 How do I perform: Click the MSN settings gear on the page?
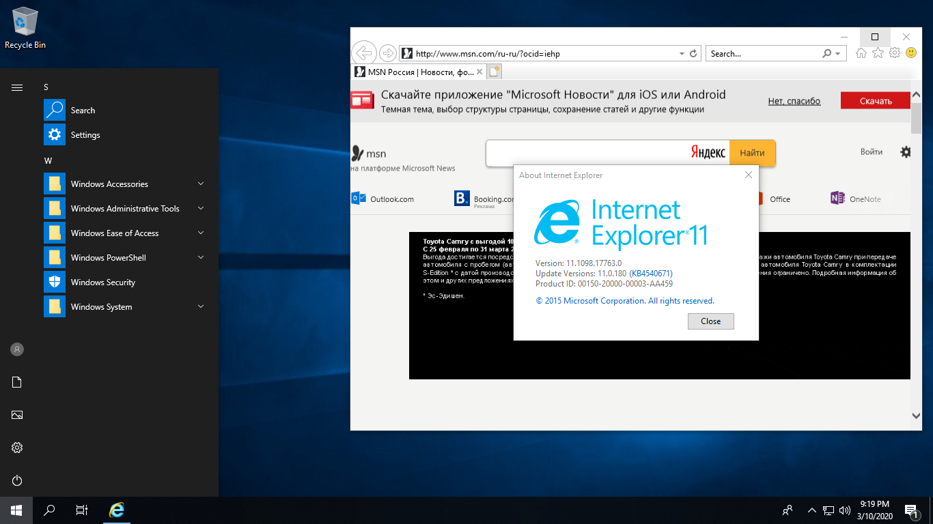(906, 152)
